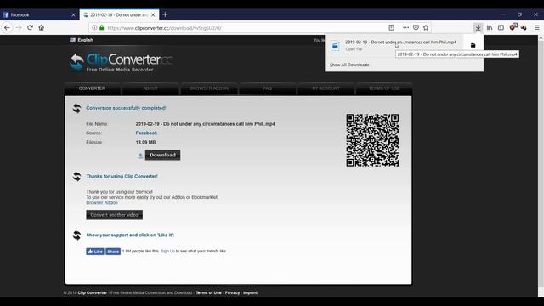
Task: Open the Firefox hamburger menu
Action: pyautogui.click(x=536, y=27)
